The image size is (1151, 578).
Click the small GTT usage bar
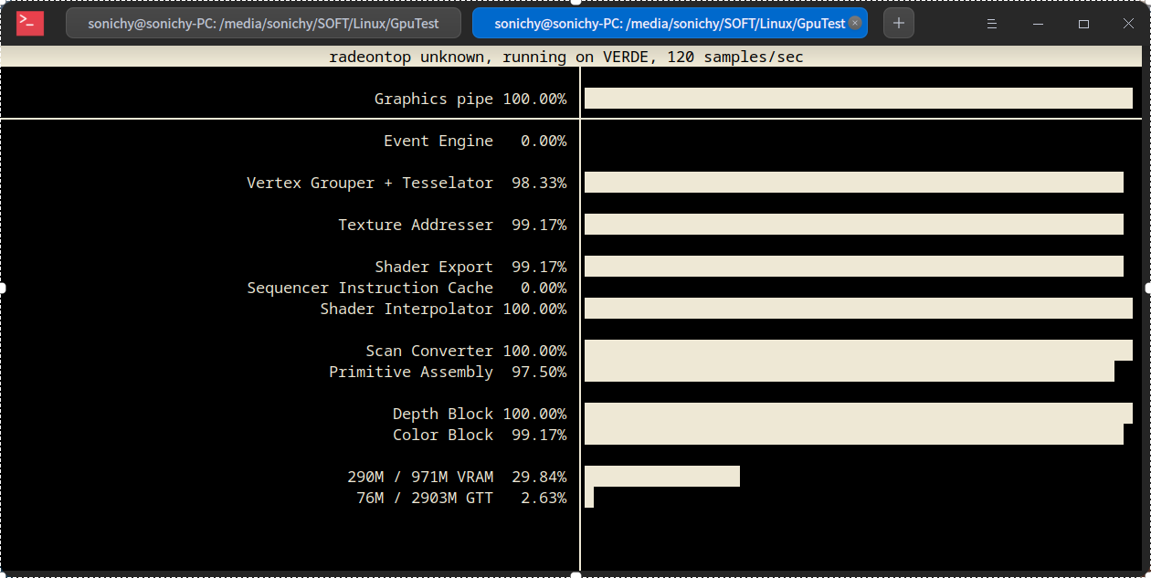pyautogui.click(x=589, y=498)
